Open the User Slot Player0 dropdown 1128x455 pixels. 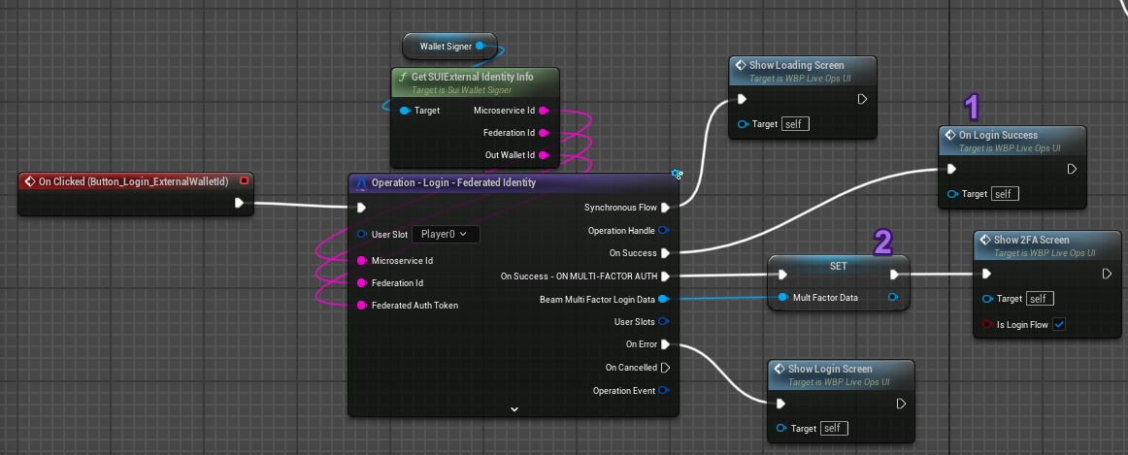tap(446, 234)
